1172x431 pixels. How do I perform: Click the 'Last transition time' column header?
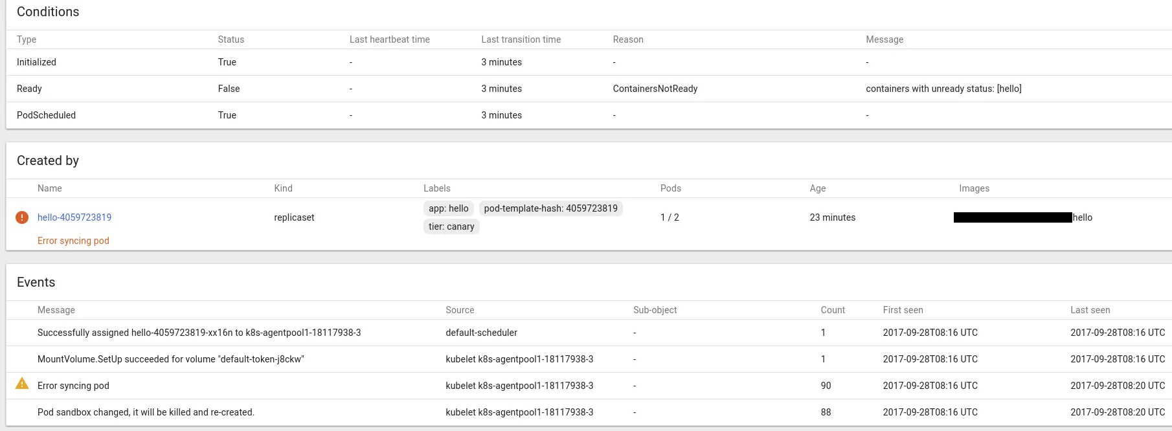click(521, 39)
